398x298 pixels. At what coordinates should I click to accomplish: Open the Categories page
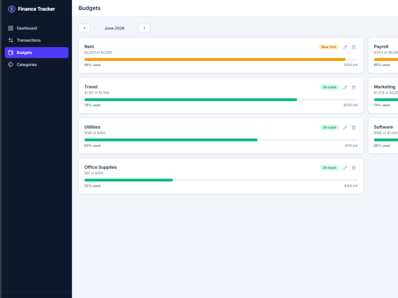37,65
